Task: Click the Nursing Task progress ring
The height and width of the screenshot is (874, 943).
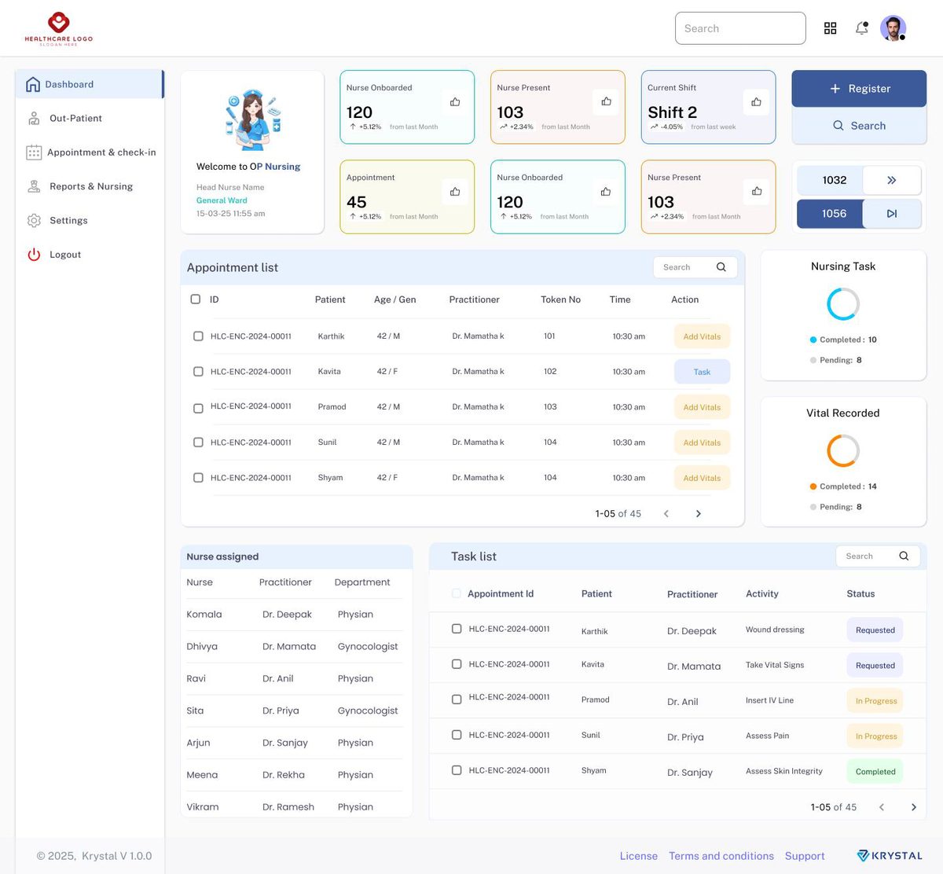Action: coord(843,303)
